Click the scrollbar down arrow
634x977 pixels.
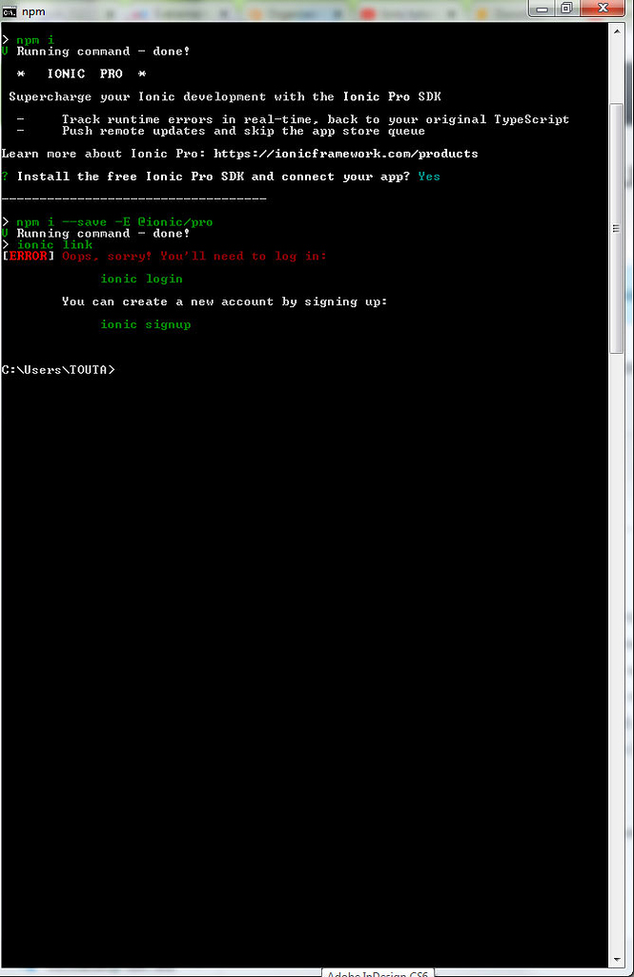pos(617,960)
